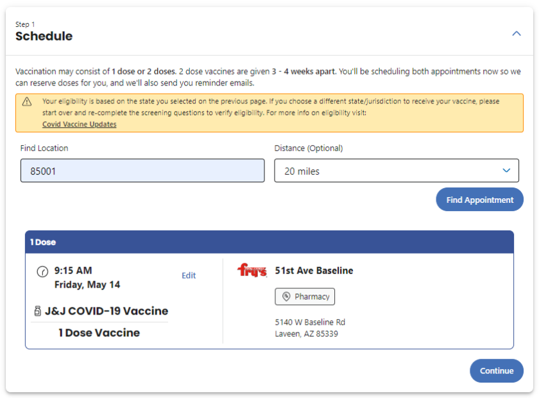Click the 5140 W Baseline Rd address
The image size is (539, 398).
pyautogui.click(x=310, y=322)
